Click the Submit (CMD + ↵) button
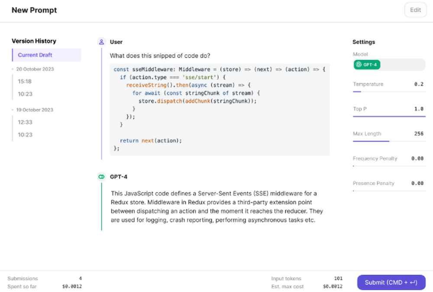Image resolution: width=433 pixels, height=292 pixels. [x=391, y=282]
